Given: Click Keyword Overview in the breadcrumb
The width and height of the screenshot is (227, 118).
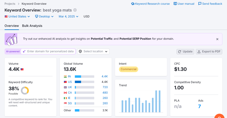Looking at the screenshot, I should [x=34, y=4].
